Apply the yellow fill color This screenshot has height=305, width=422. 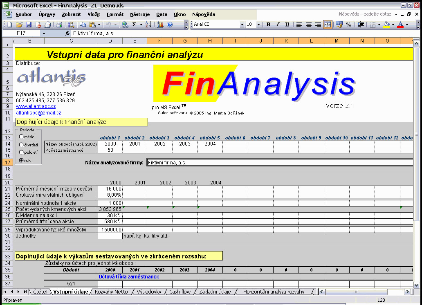[x=387, y=25]
